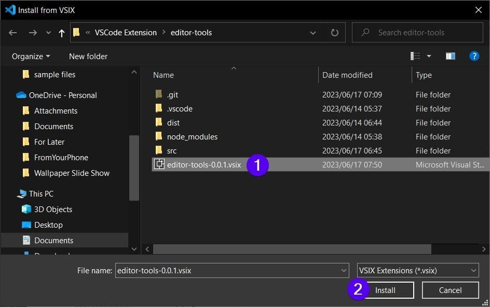The image size is (490, 307).
Task: Open the address bar path dropdown
Action: click(x=313, y=33)
